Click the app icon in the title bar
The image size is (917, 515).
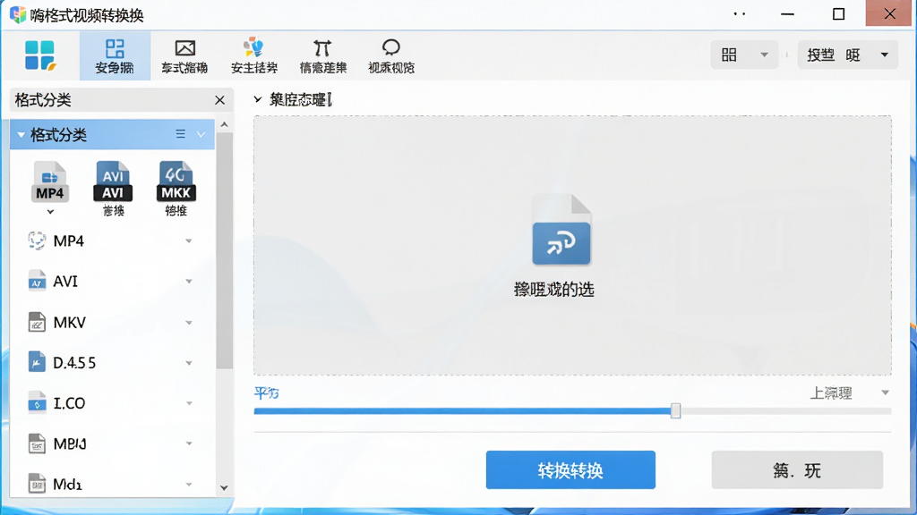(x=18, y=14)
